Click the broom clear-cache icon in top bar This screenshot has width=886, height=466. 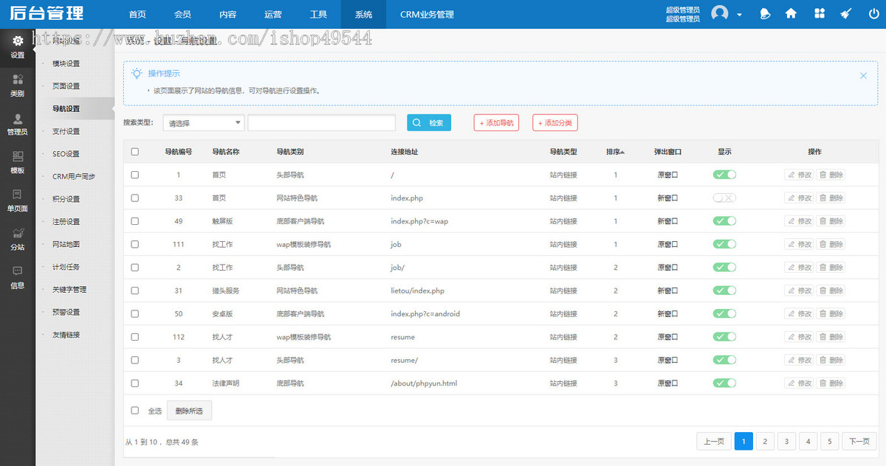845,13
